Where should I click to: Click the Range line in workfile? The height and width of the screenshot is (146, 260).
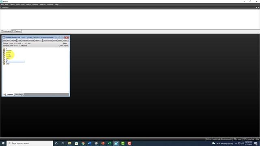point(17,43)
